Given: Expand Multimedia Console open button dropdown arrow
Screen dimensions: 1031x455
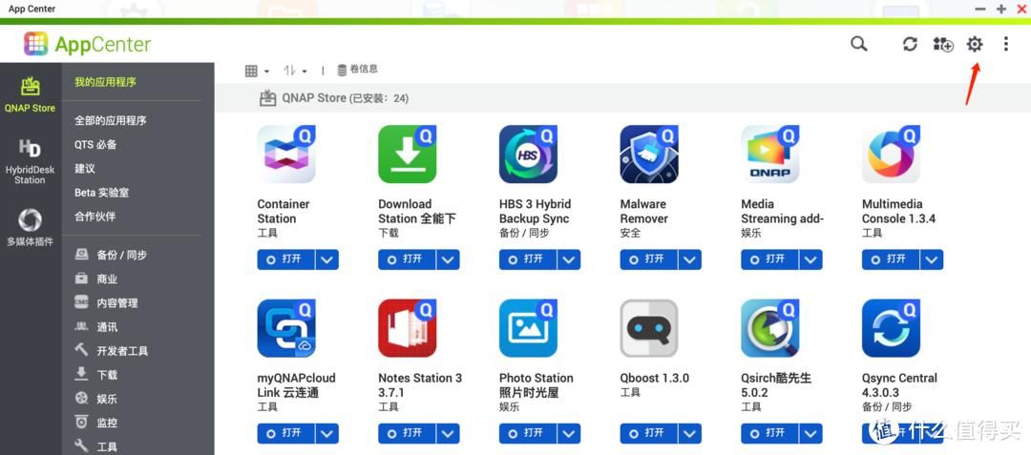Looking at the screenshot, I should 932,259.
